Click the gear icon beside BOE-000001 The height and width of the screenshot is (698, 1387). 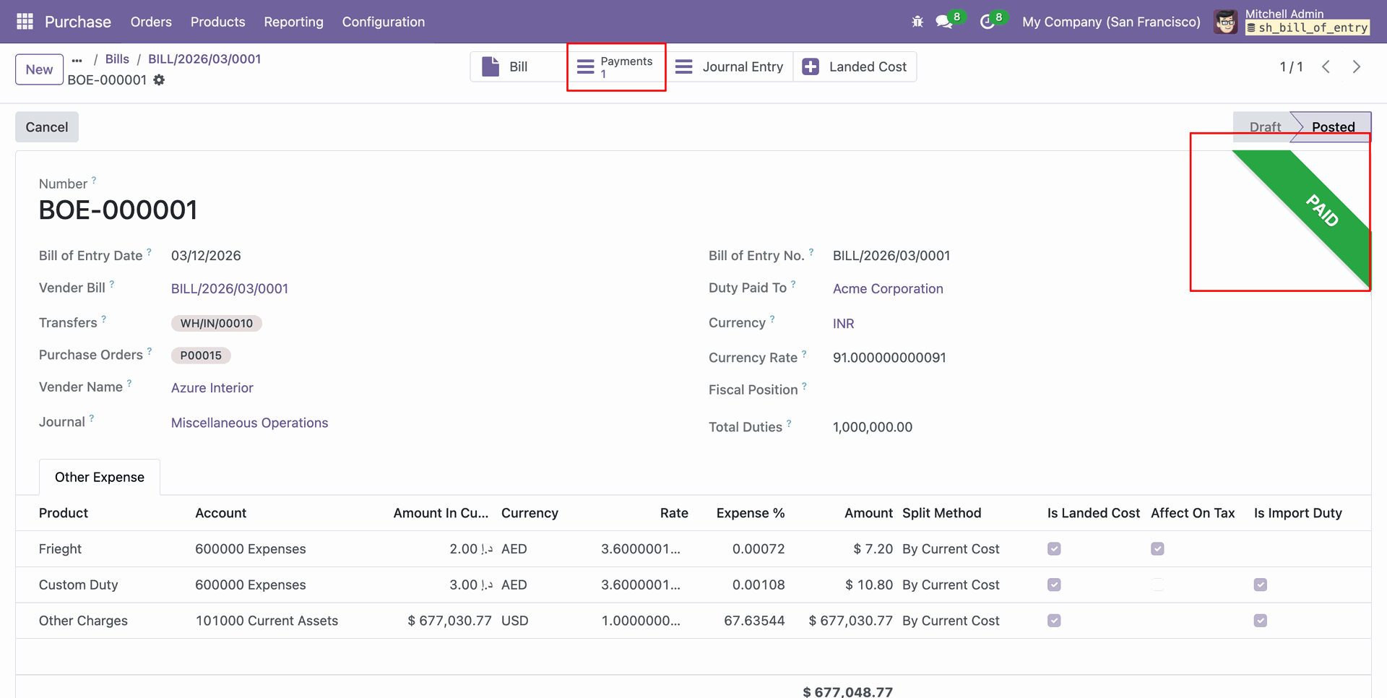pyautogui.click(x=159, y=80)
